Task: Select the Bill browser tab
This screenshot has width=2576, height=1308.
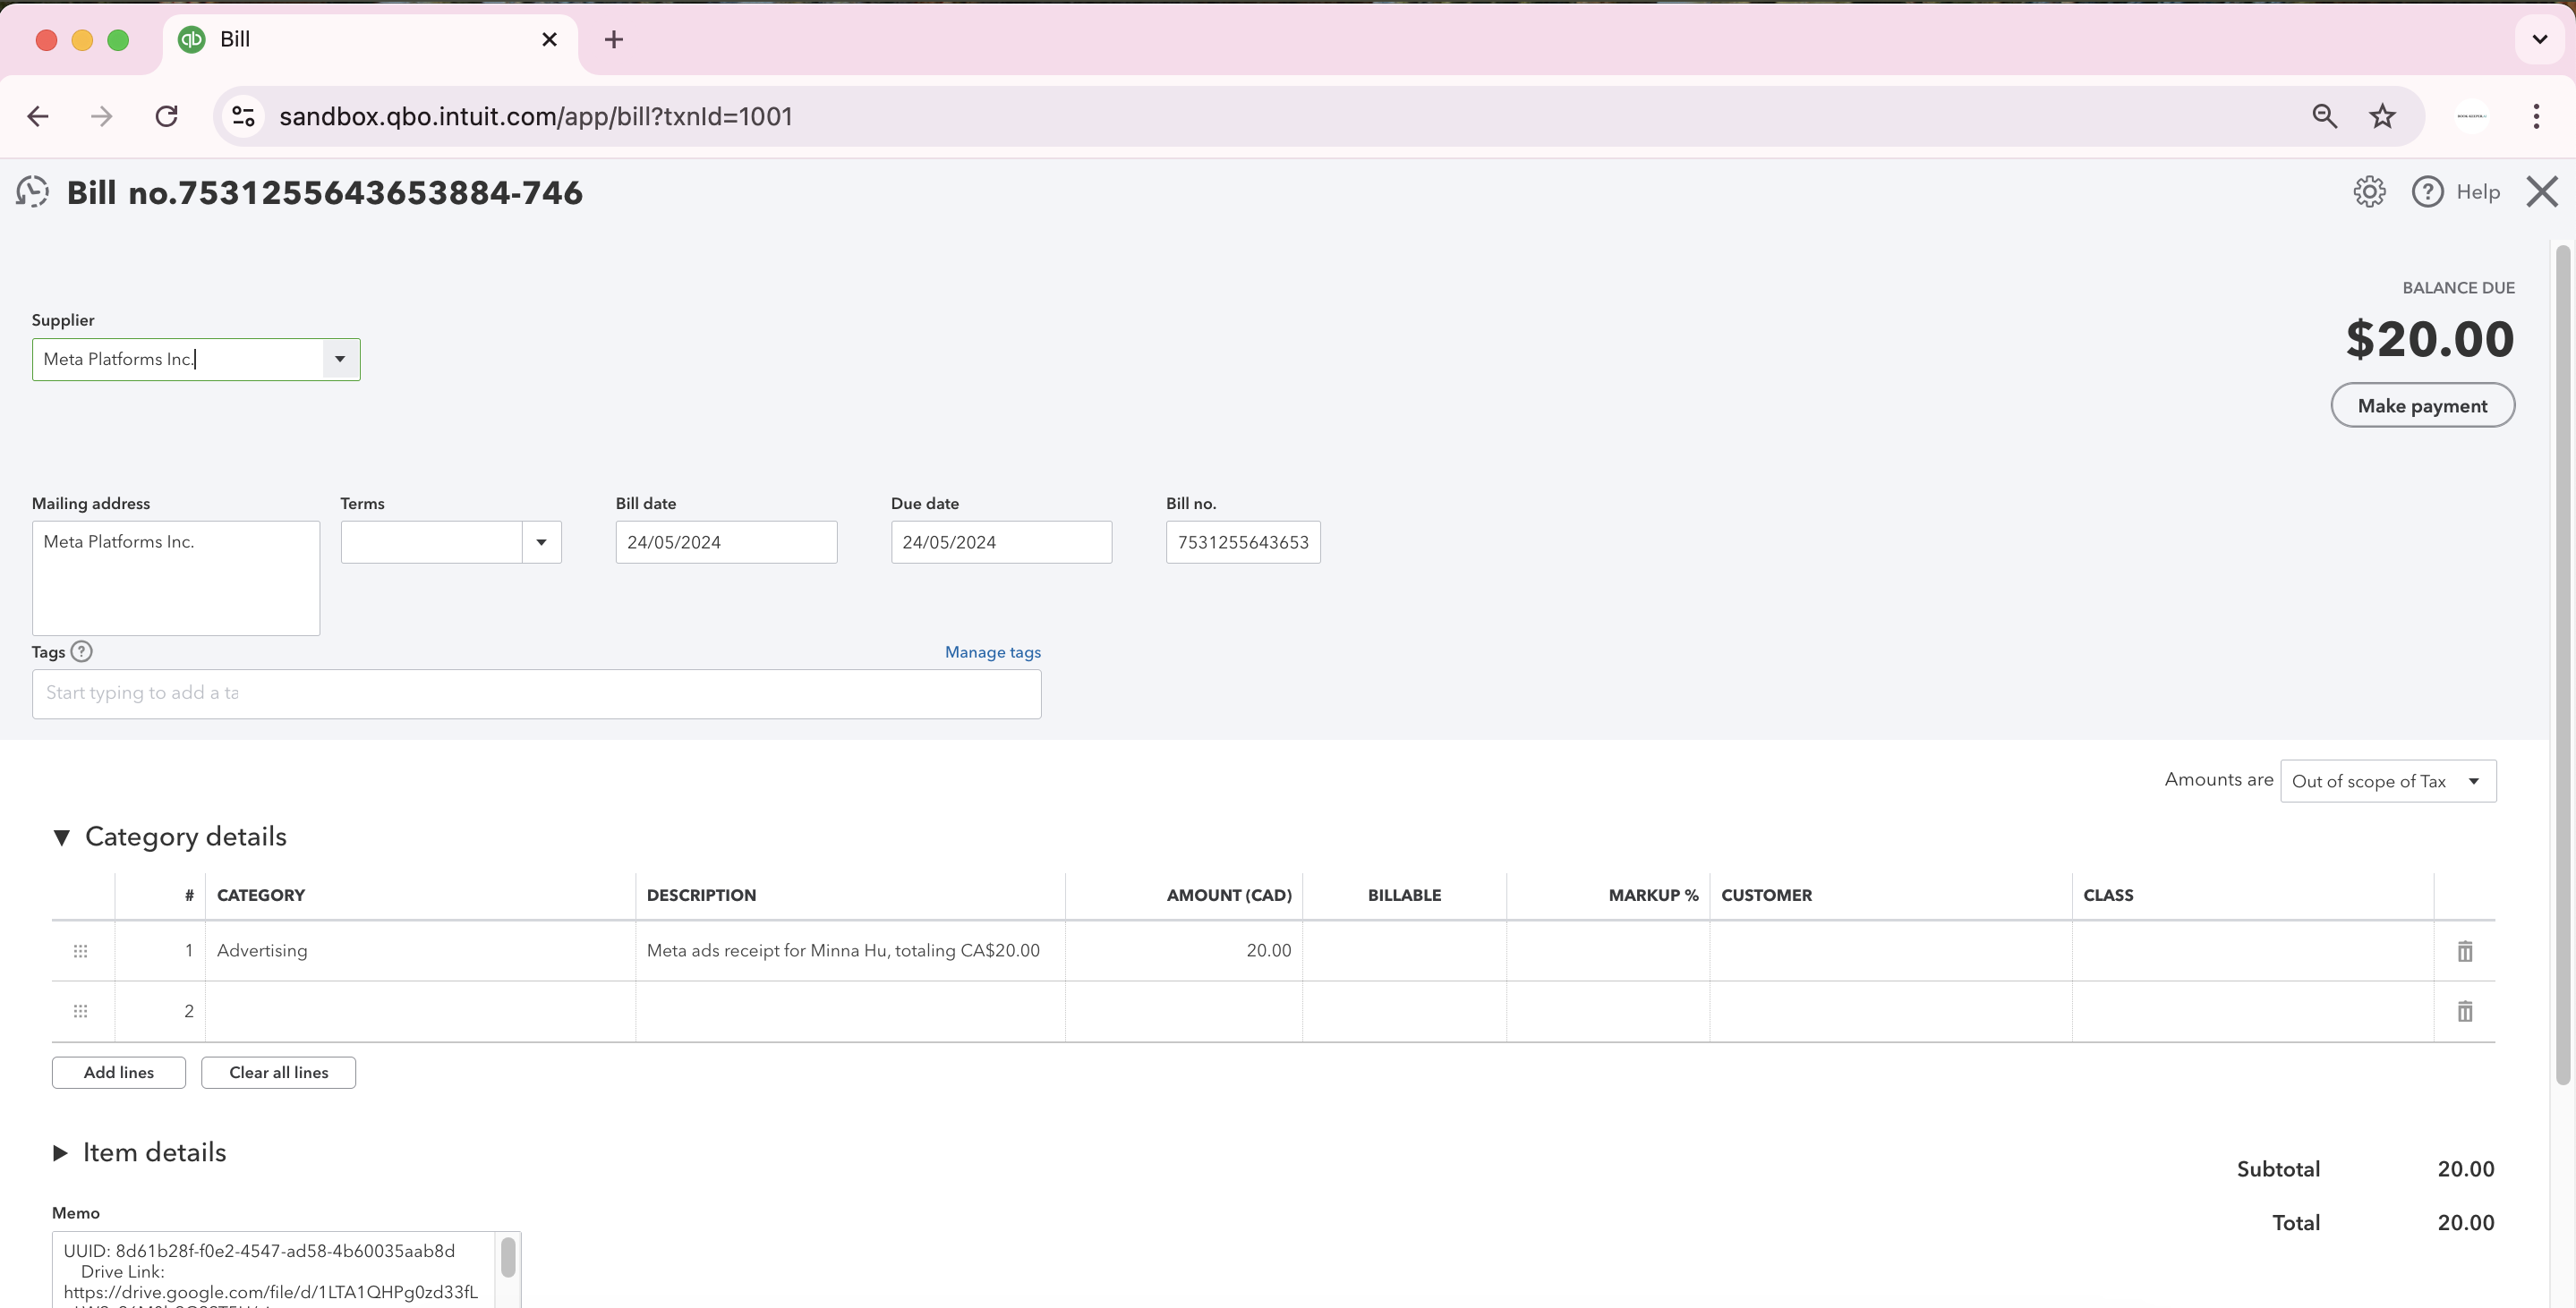Action: 369,40
